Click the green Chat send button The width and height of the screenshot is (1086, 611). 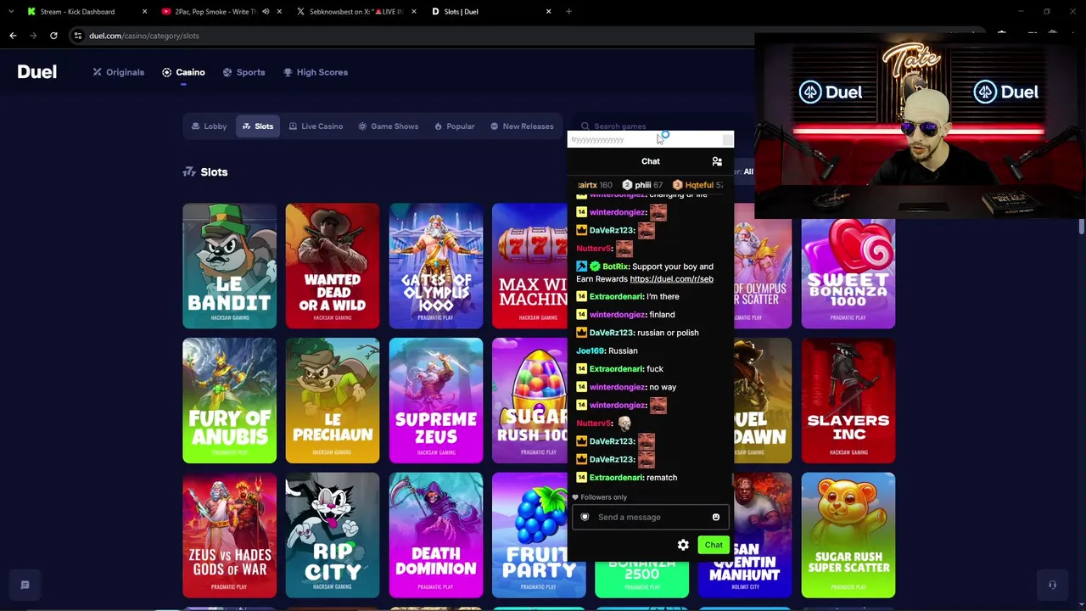(714, 545)
